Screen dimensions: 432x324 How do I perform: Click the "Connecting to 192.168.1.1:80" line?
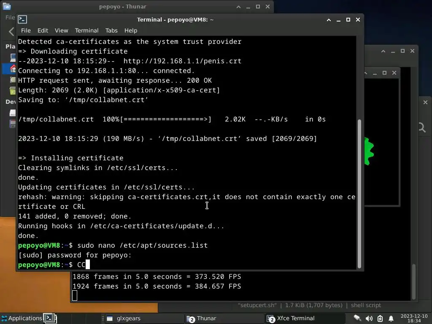coord(106,71)
